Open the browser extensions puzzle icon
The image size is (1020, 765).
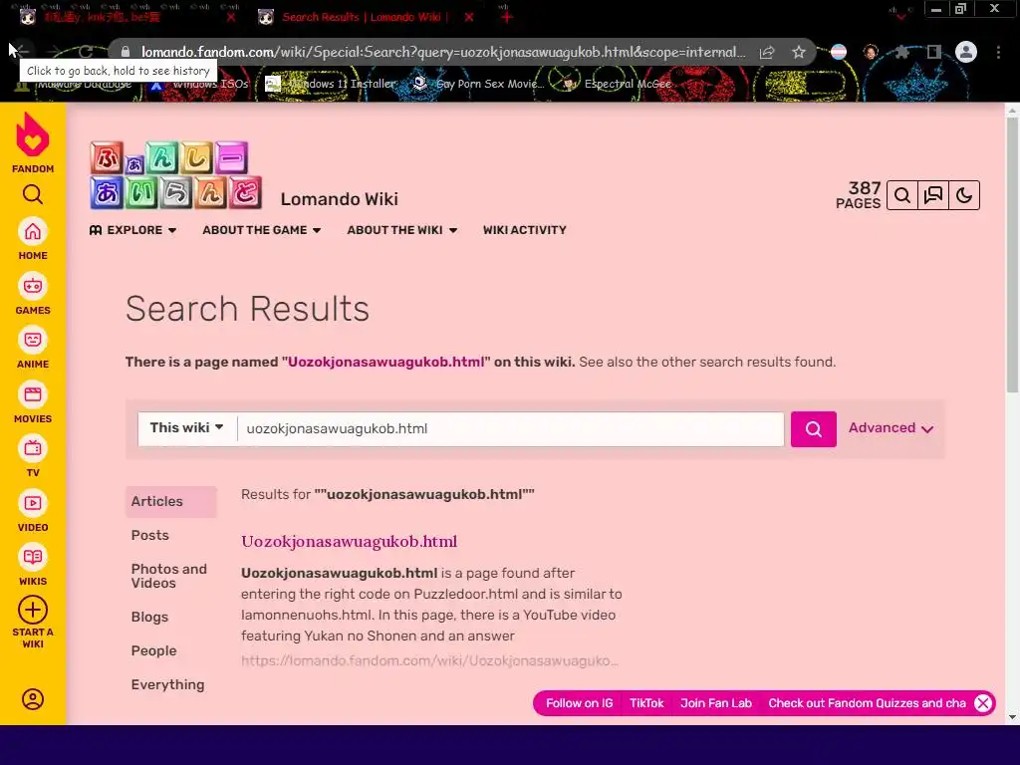902,52
